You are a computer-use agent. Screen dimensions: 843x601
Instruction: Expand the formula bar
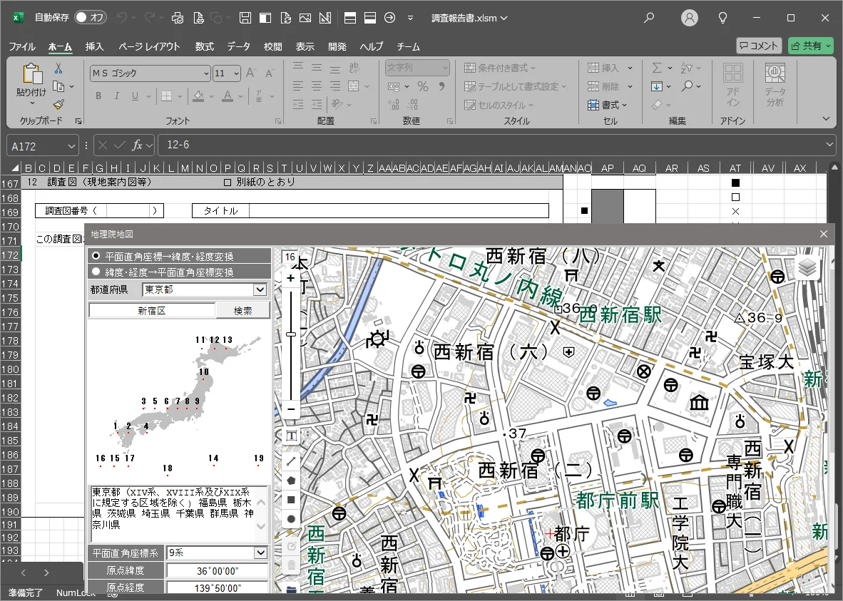830,144
